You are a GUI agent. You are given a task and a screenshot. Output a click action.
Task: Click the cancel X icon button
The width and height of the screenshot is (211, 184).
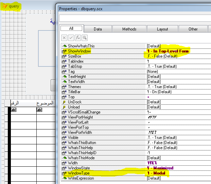click(x=64, y=38)
